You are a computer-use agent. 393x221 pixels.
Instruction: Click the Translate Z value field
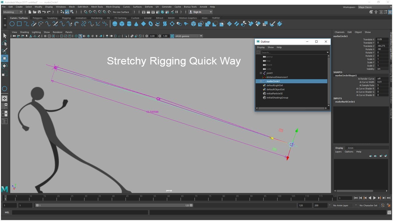[382, 46]
